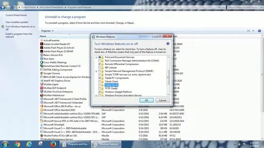Image resolution: width=264 pixels, height=148 pixels.
Task: Click the Mozilla Firefox 47.0.1 list icon
Action: tap(42, 136)
